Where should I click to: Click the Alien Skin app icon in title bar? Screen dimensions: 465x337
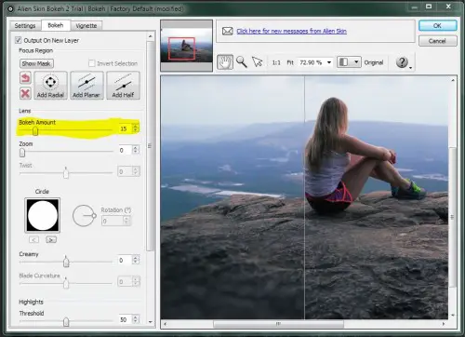click(x=10, y=8)
